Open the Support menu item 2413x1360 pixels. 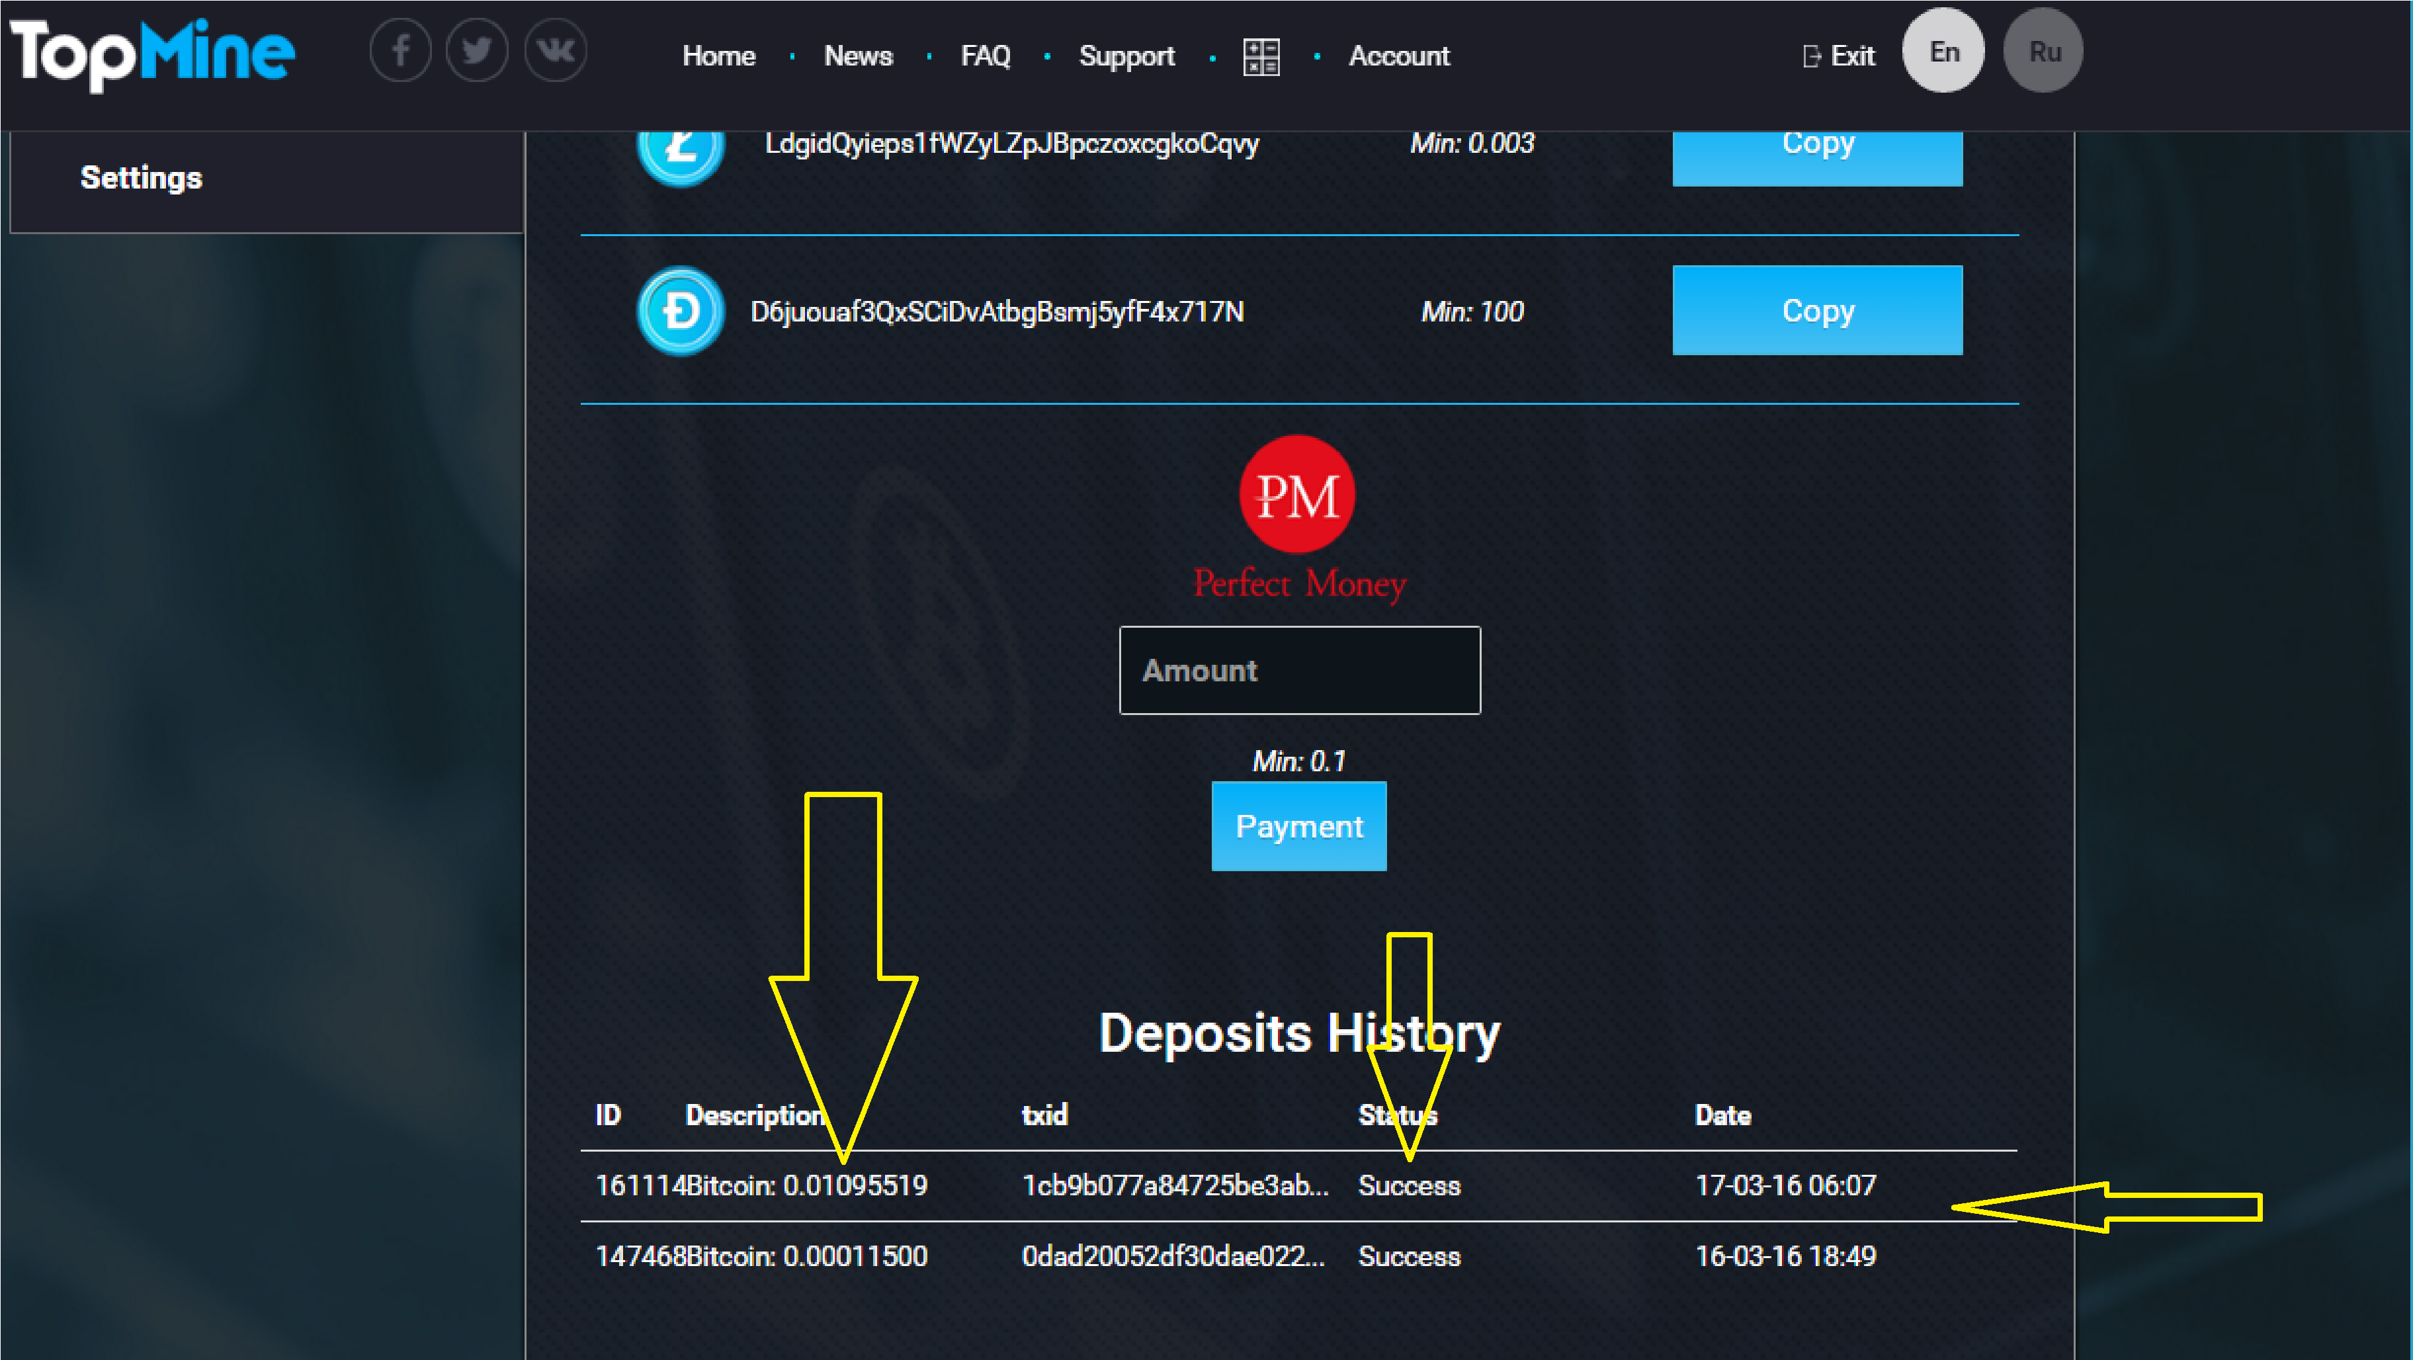pos(1127,56)
